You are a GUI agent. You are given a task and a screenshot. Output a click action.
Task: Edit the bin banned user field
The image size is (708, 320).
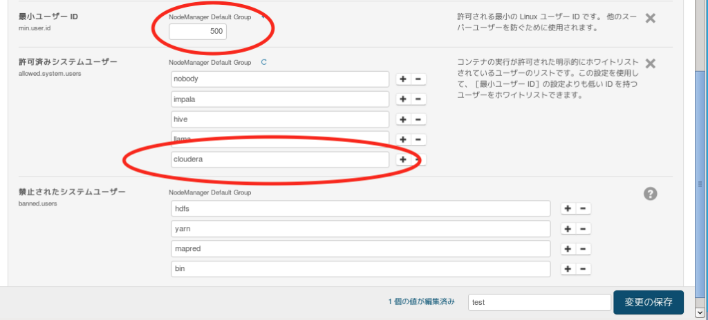tap(361, 269)
